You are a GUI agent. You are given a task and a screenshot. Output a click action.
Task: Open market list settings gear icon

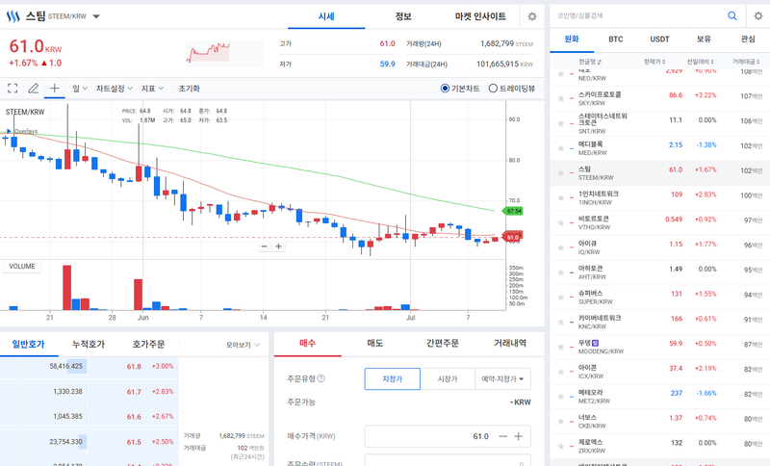pos(758,15)
